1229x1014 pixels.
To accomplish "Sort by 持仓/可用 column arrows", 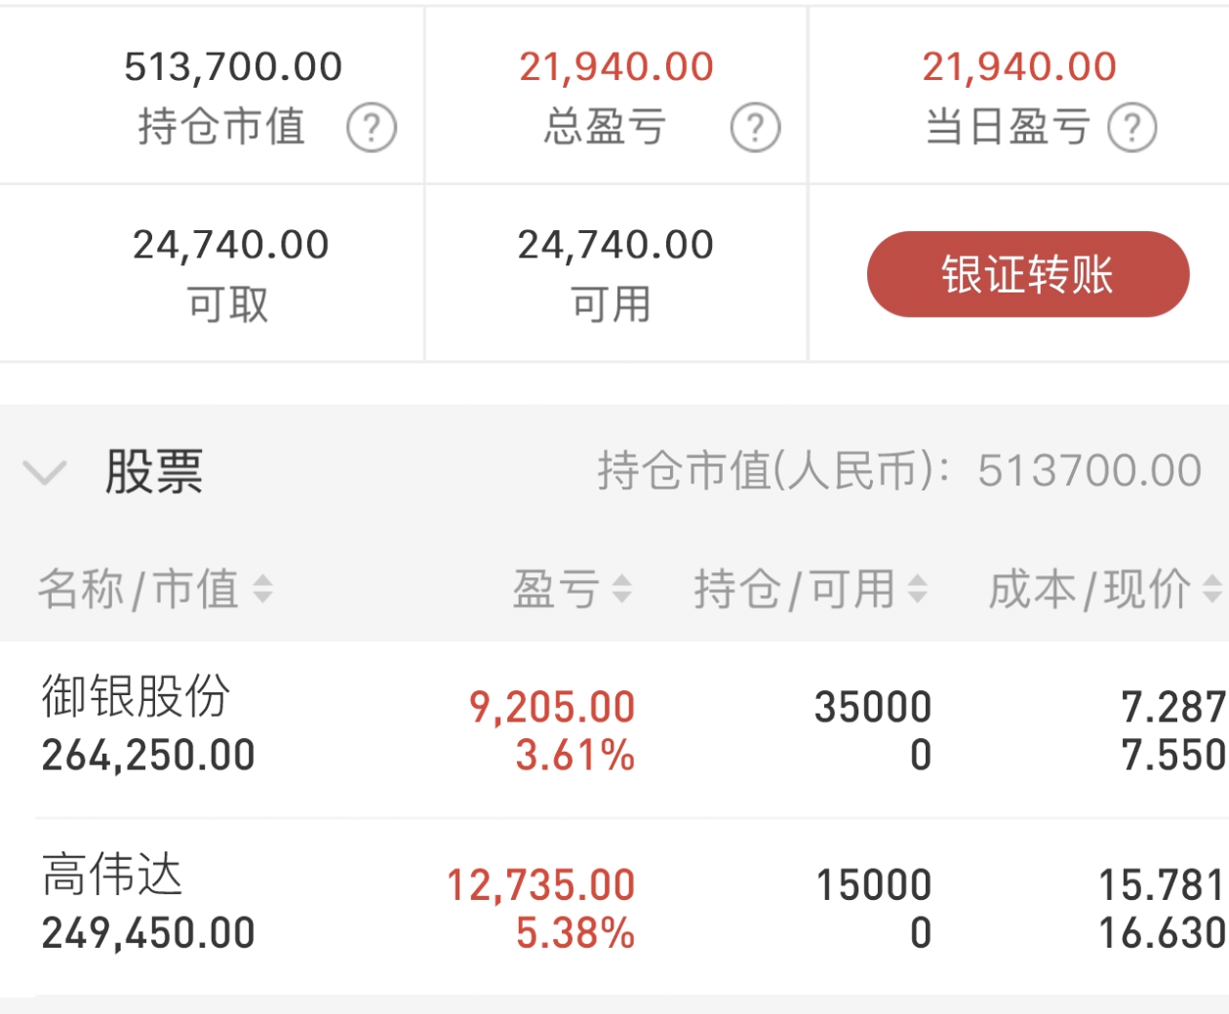I will tap(917, 589).
